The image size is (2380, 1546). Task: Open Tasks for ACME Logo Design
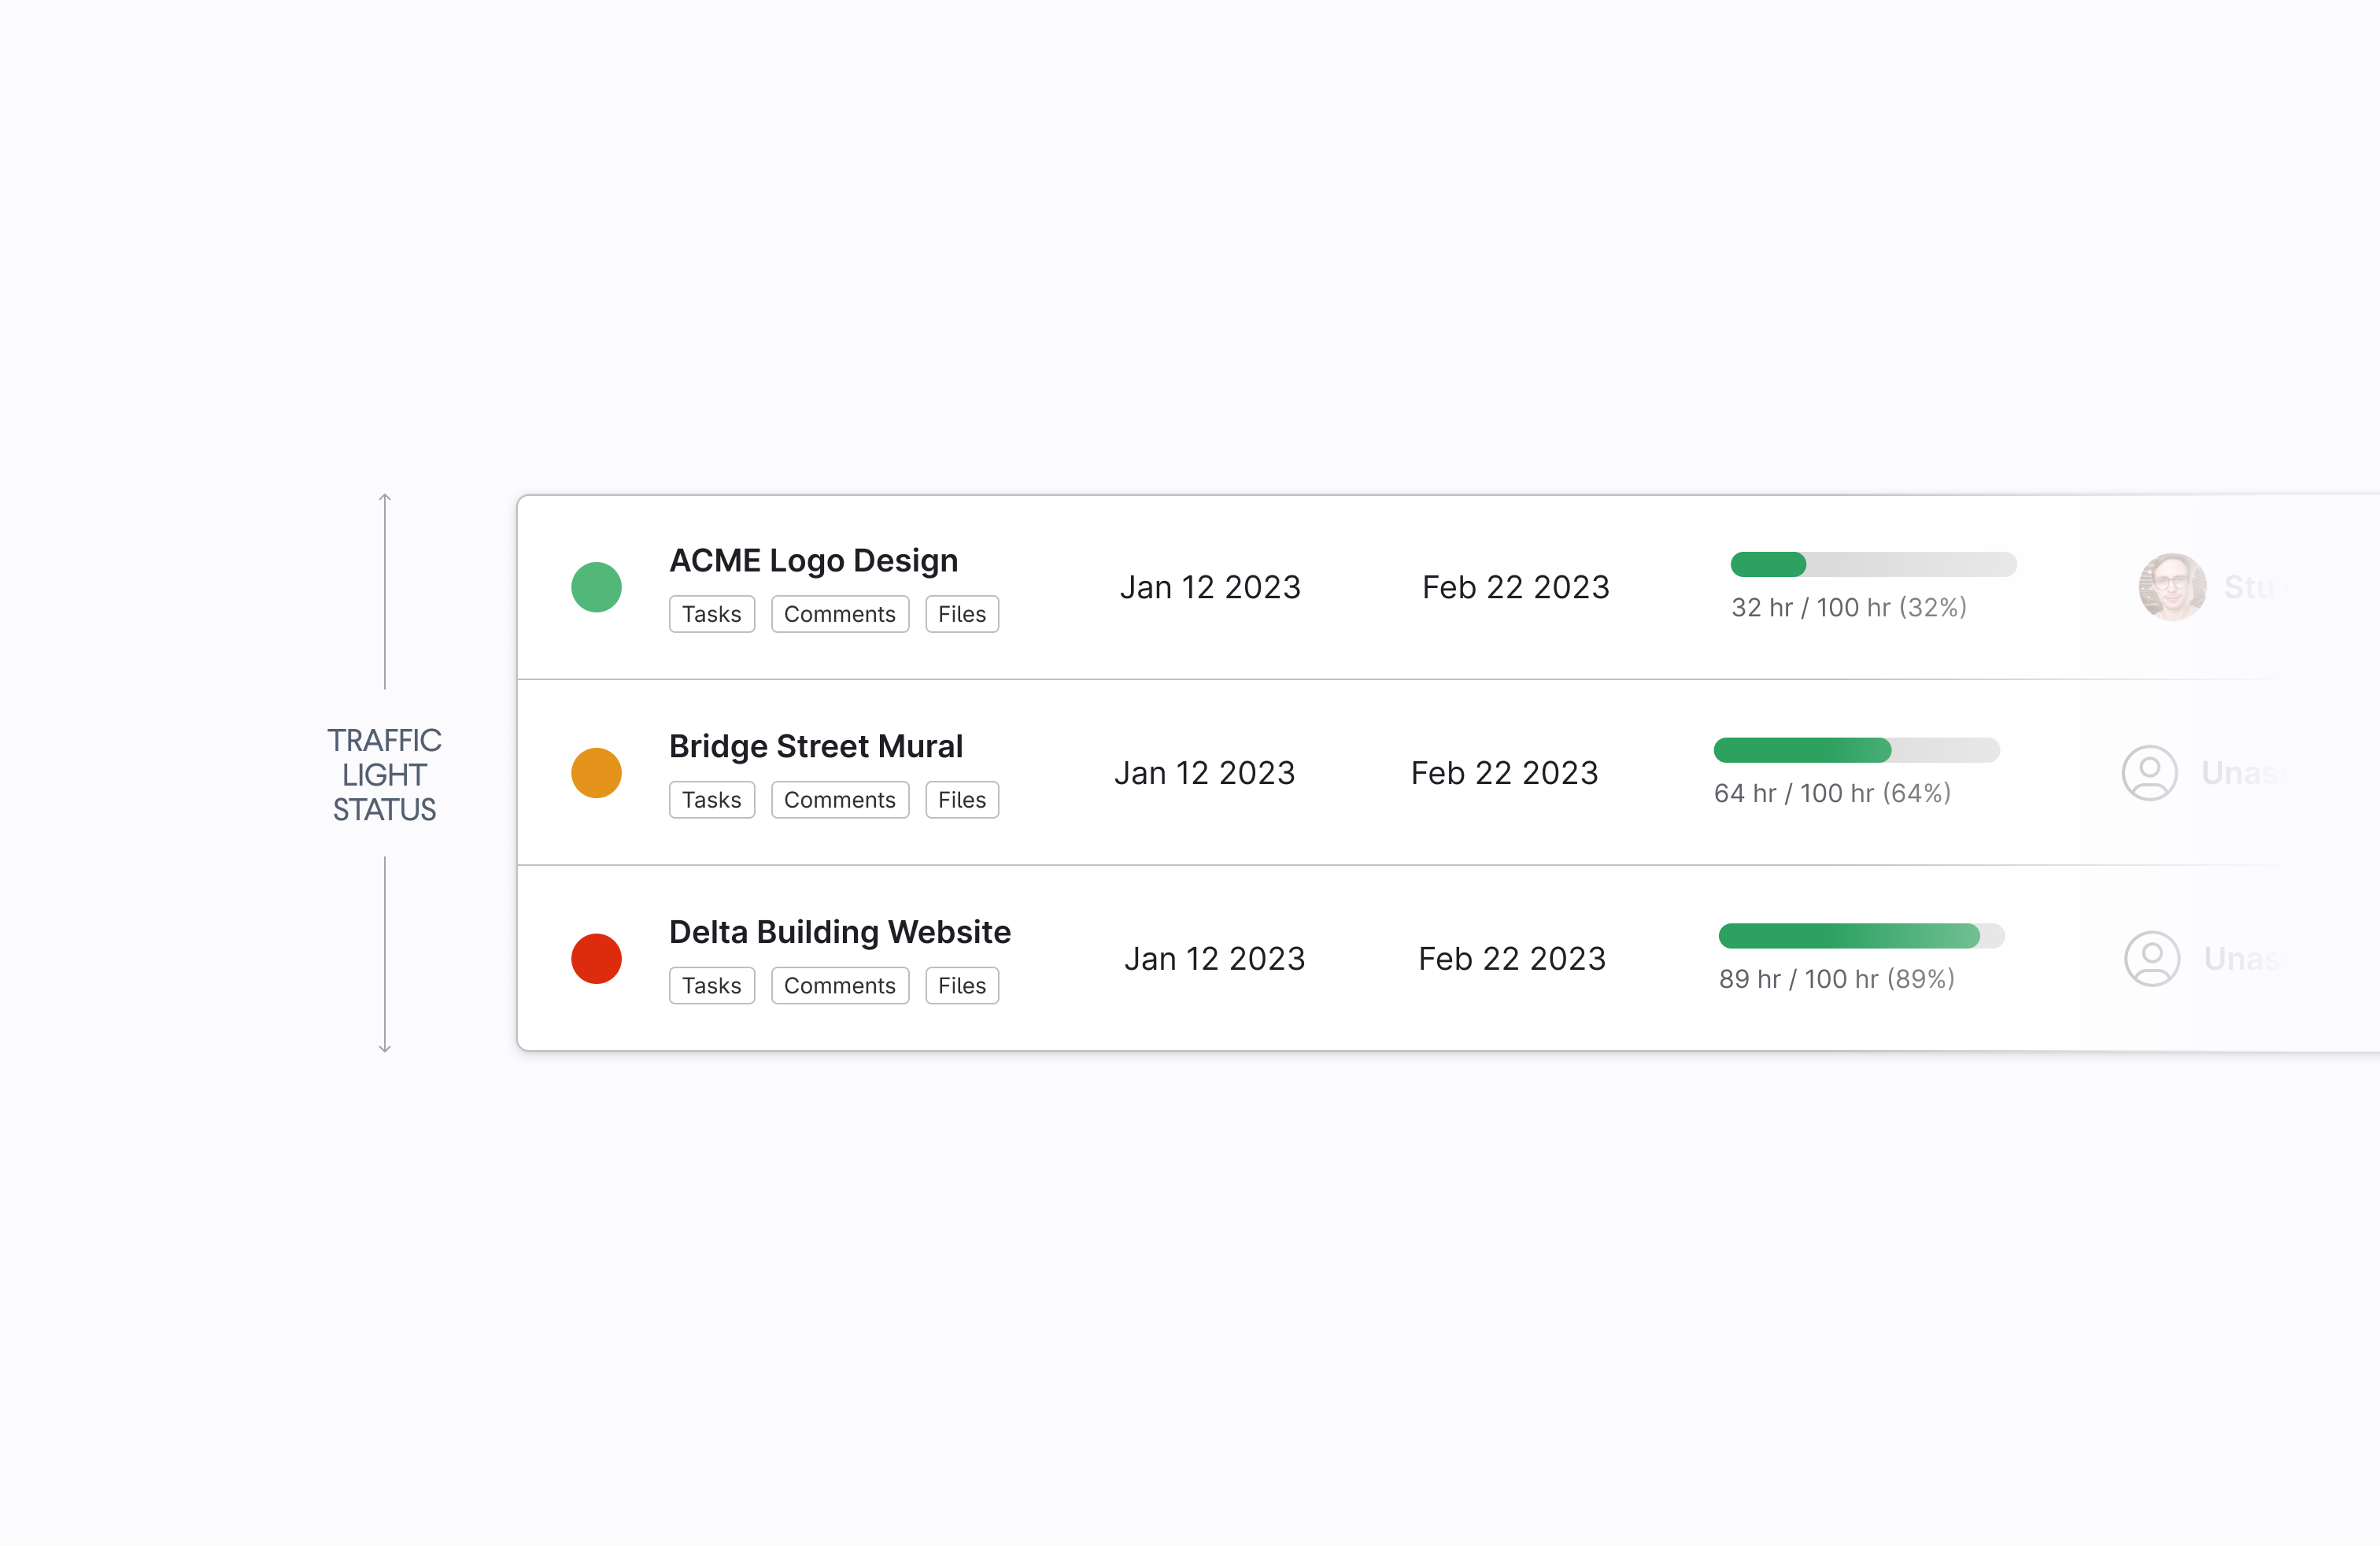pyautogui.click(x=711, y=614)
